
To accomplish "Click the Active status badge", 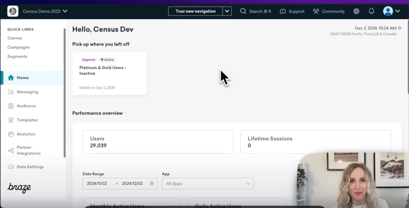I will point(107,60).
